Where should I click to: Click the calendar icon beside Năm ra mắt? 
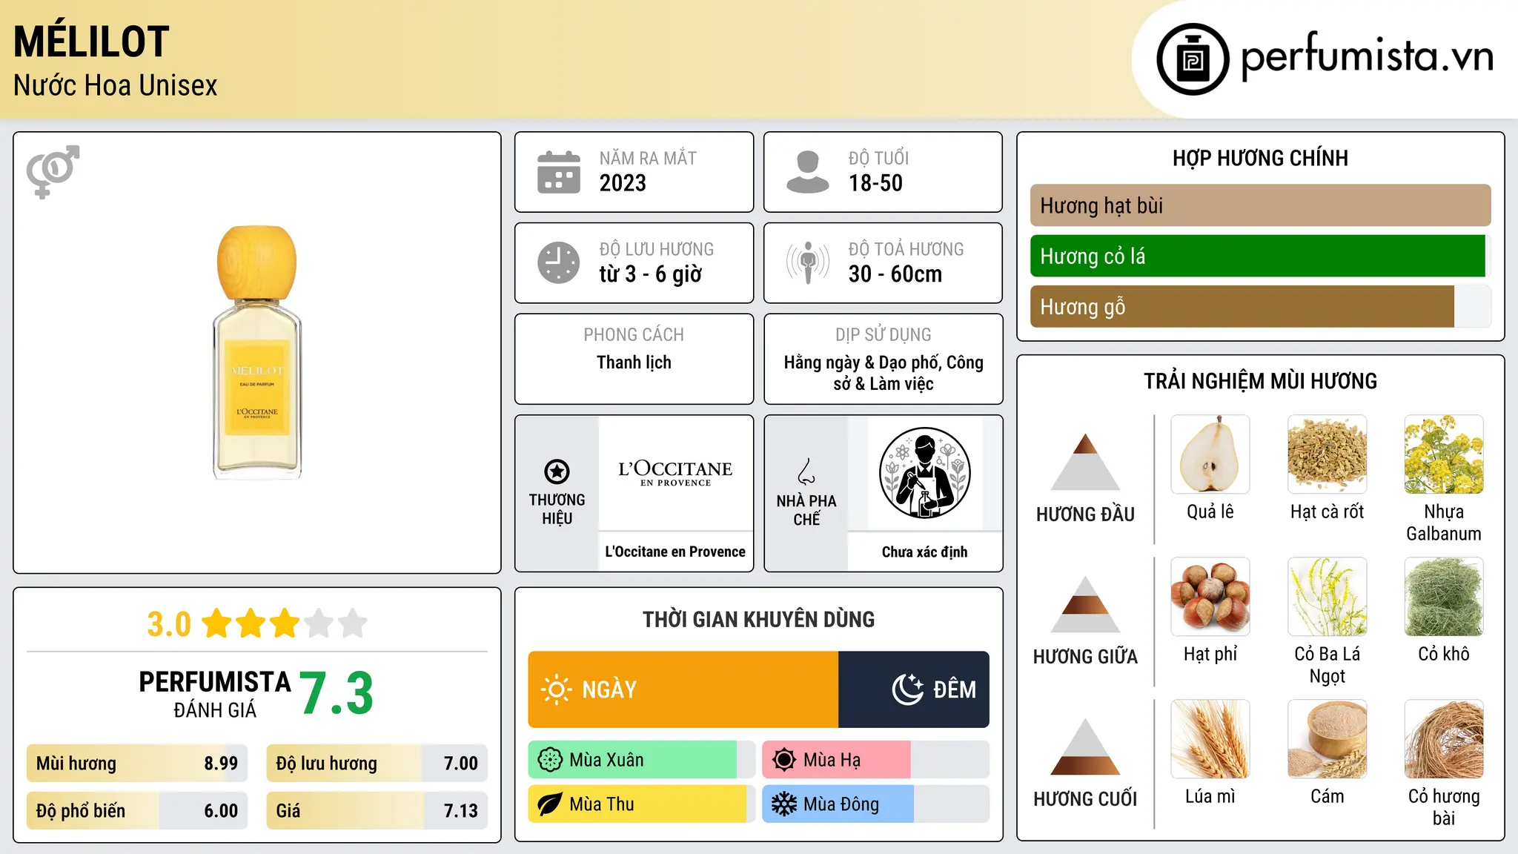coord(559,172)
